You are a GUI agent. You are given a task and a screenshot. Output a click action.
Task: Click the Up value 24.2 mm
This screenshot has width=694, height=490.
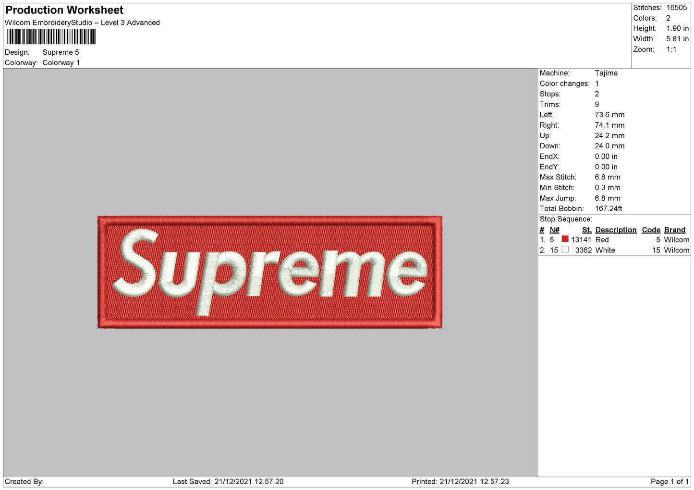coord(609,136)
